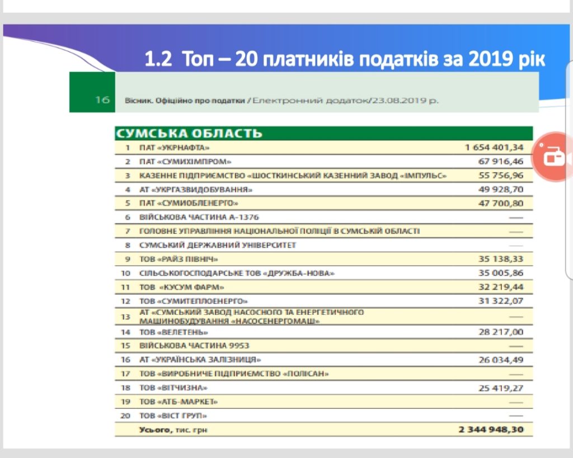Click the total amount 2 344 948,30
573x458 pixels.
[x=491, y=429]
